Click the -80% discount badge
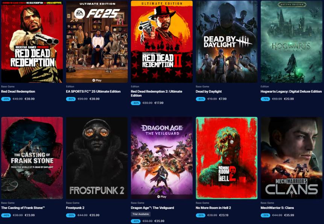The image size is (324, 224). pos(136,103)
